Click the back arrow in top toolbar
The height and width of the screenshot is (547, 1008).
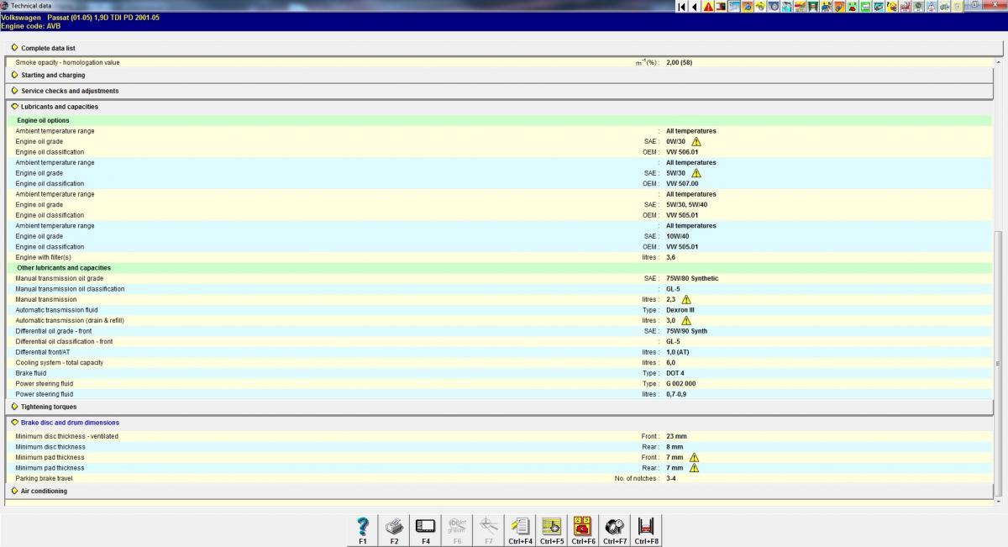[695, 7]
